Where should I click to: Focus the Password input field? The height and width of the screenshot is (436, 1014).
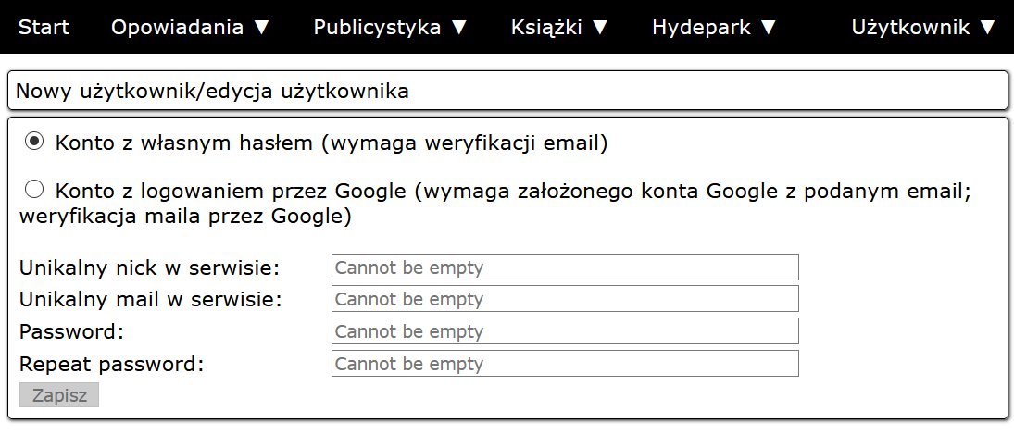pyautogui.click(x=565, y=331)
